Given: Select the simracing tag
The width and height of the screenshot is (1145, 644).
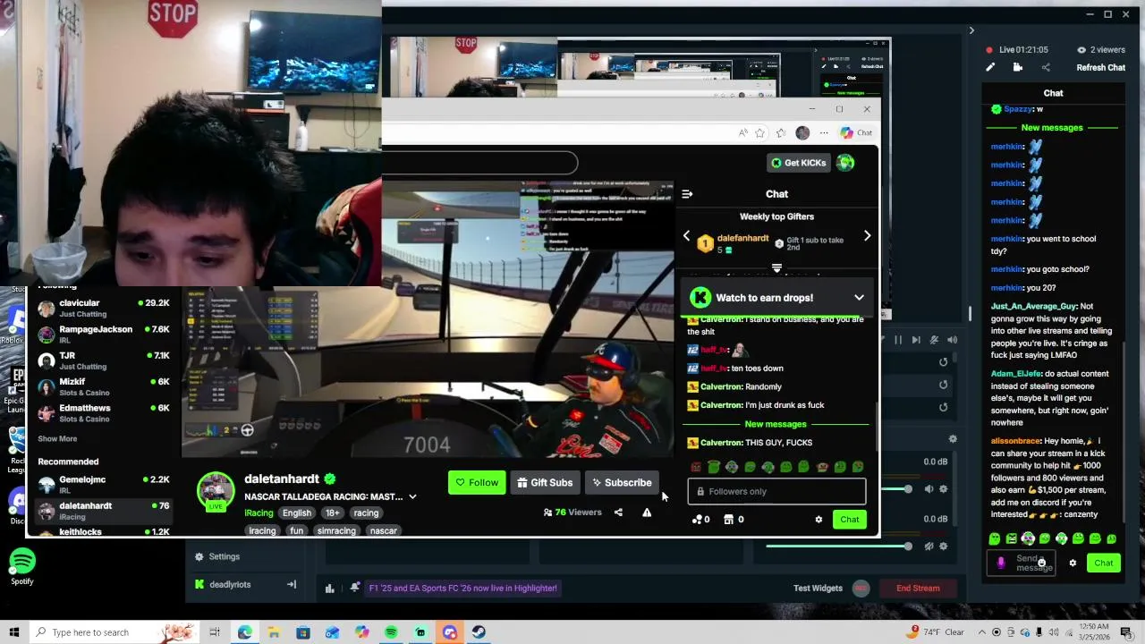Looking at the screenshot, I should click(336, 531).
